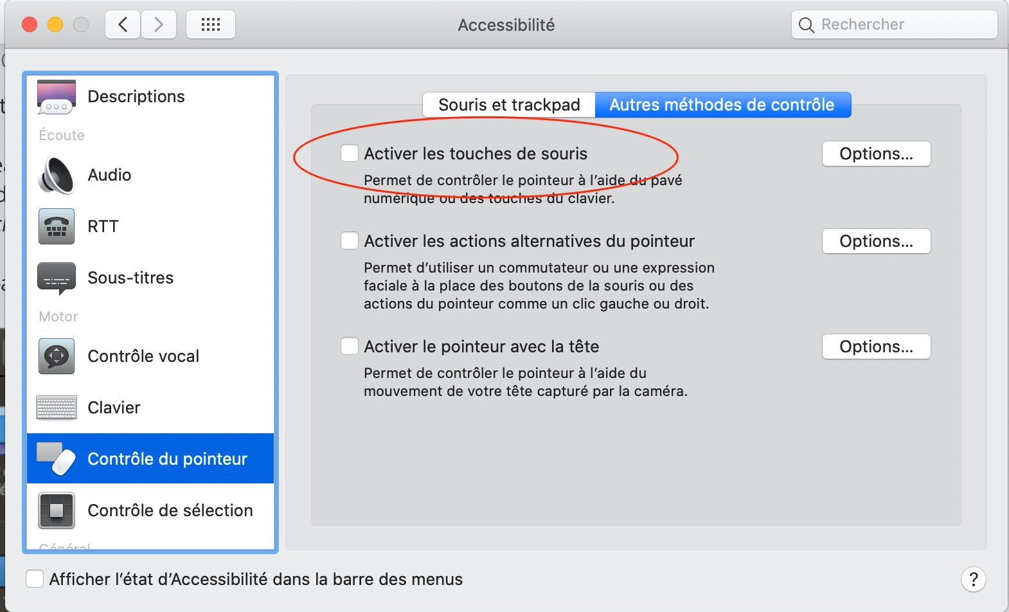Toggle Activer le pointeur avec la tête
This screenshot has width=1009, height=612.
click(350, 346)
